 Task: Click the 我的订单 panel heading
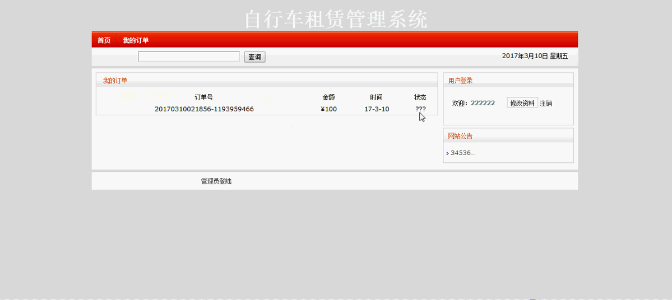[115, 81]
